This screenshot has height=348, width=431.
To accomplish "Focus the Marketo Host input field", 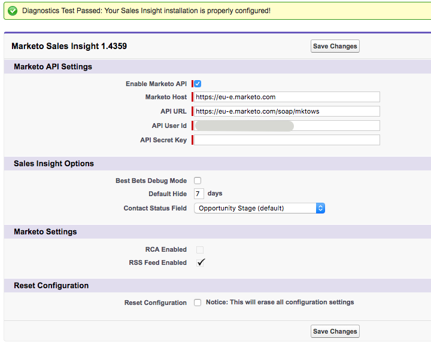I will [287, 97].
